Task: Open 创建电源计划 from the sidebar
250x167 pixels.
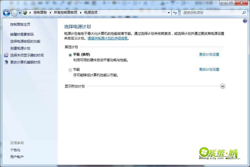Action: coord(20,48)
